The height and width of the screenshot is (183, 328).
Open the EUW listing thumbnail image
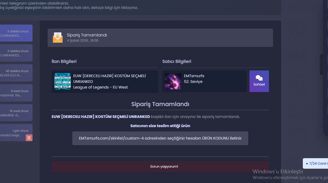coord(63,81)
